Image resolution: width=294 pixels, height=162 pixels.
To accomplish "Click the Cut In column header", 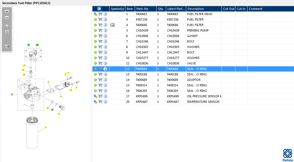I will 241,9.
